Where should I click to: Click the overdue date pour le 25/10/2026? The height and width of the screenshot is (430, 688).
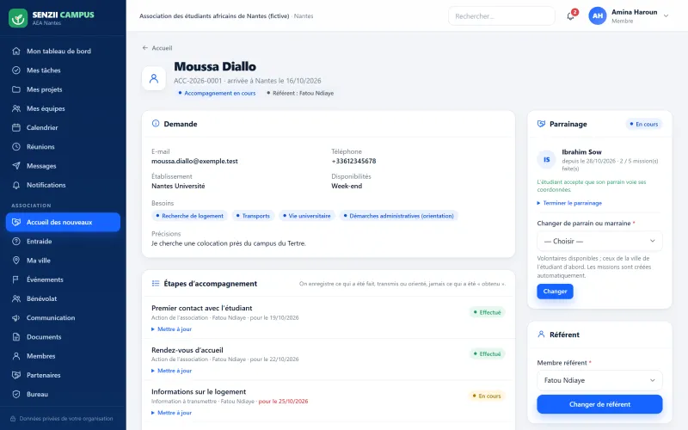[283, 401]
